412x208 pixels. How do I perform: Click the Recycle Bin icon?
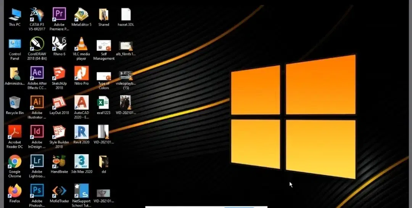point(15,102)
